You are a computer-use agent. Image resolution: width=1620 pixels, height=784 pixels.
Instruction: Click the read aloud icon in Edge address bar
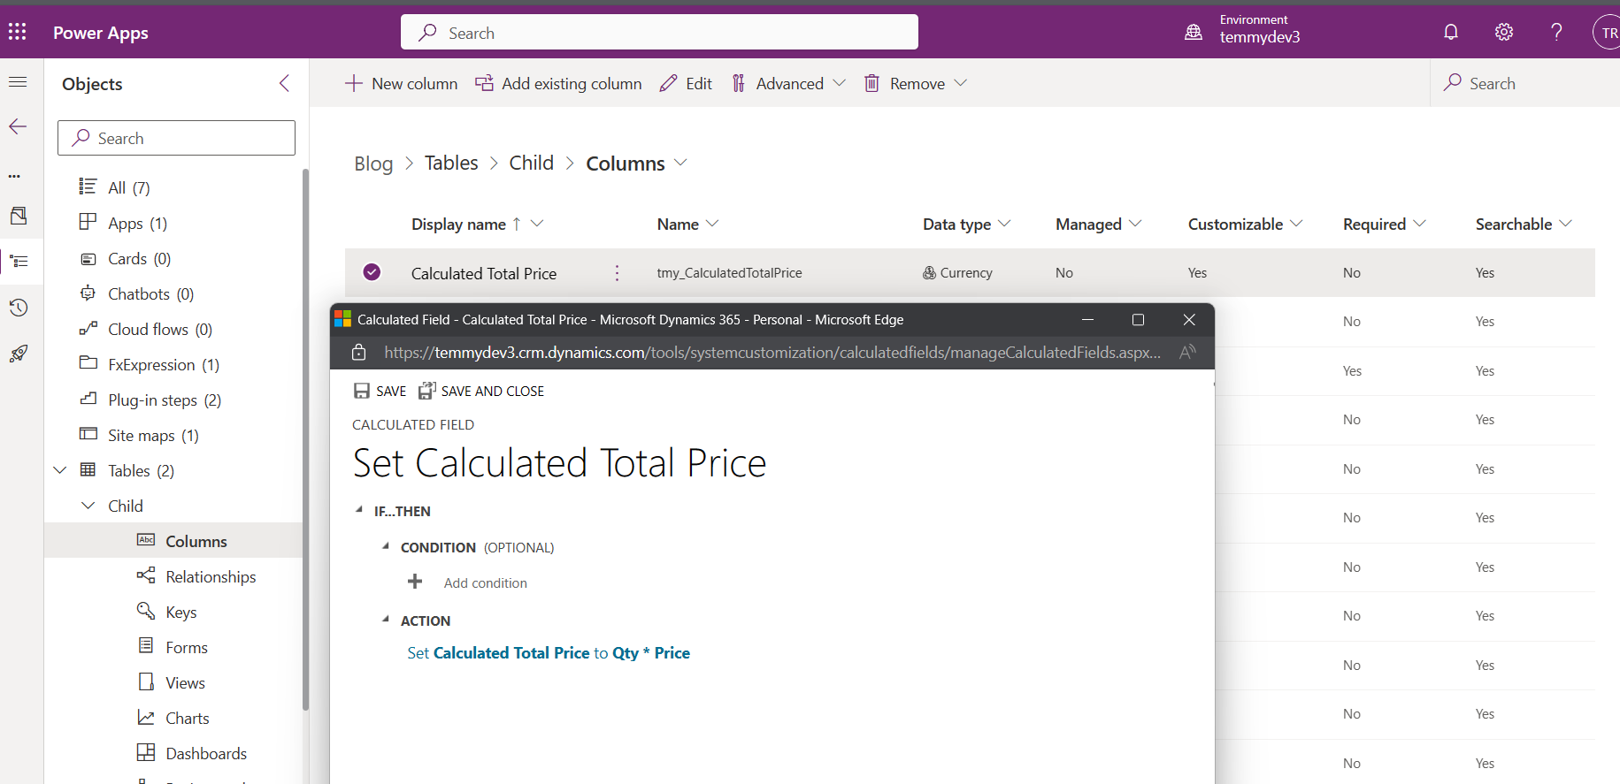pyautogui.click(x=1187, y=353)
